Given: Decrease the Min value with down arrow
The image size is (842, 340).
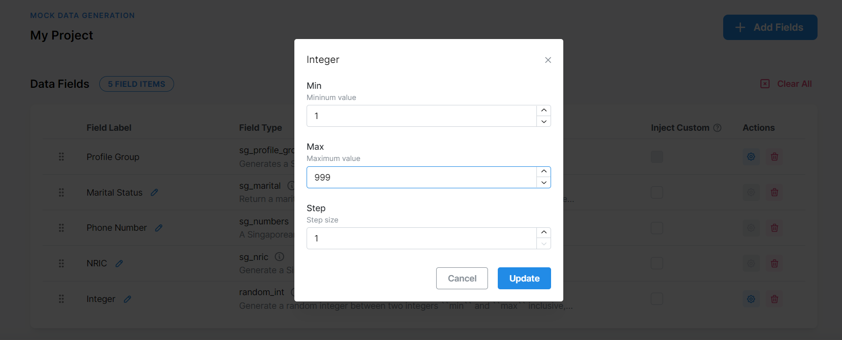Looking at the screenshot, I should coord(544,121).
